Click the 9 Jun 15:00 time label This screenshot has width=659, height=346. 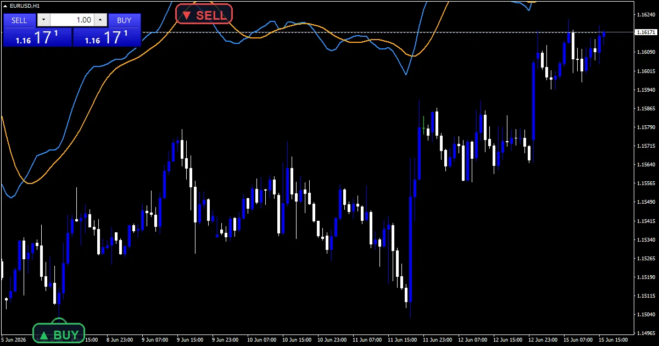click(x=189, y=339)
